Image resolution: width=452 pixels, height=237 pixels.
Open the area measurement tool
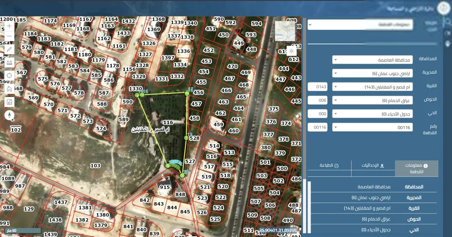(9, 102)
